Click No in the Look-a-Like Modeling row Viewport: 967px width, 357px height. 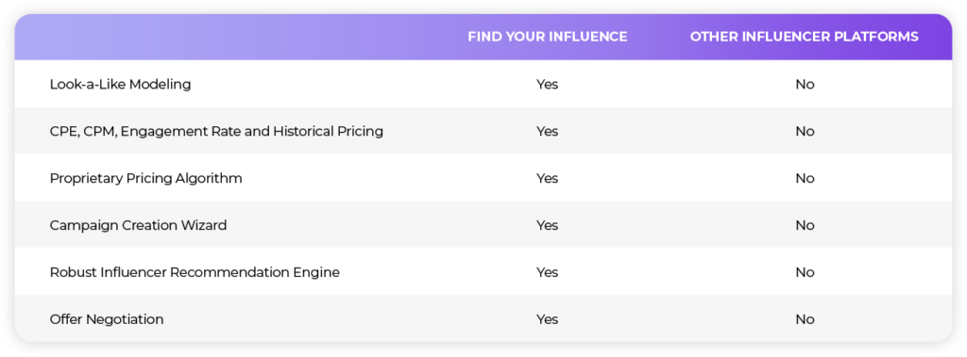coord(805,85)
